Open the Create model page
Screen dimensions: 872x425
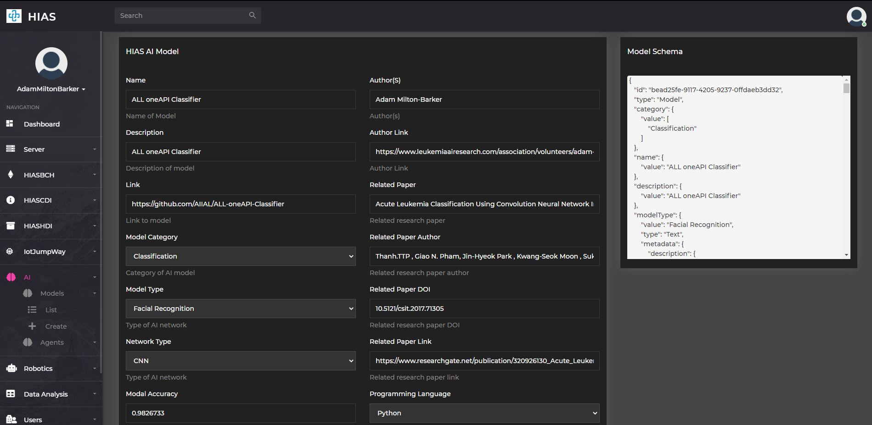(56, 326)
